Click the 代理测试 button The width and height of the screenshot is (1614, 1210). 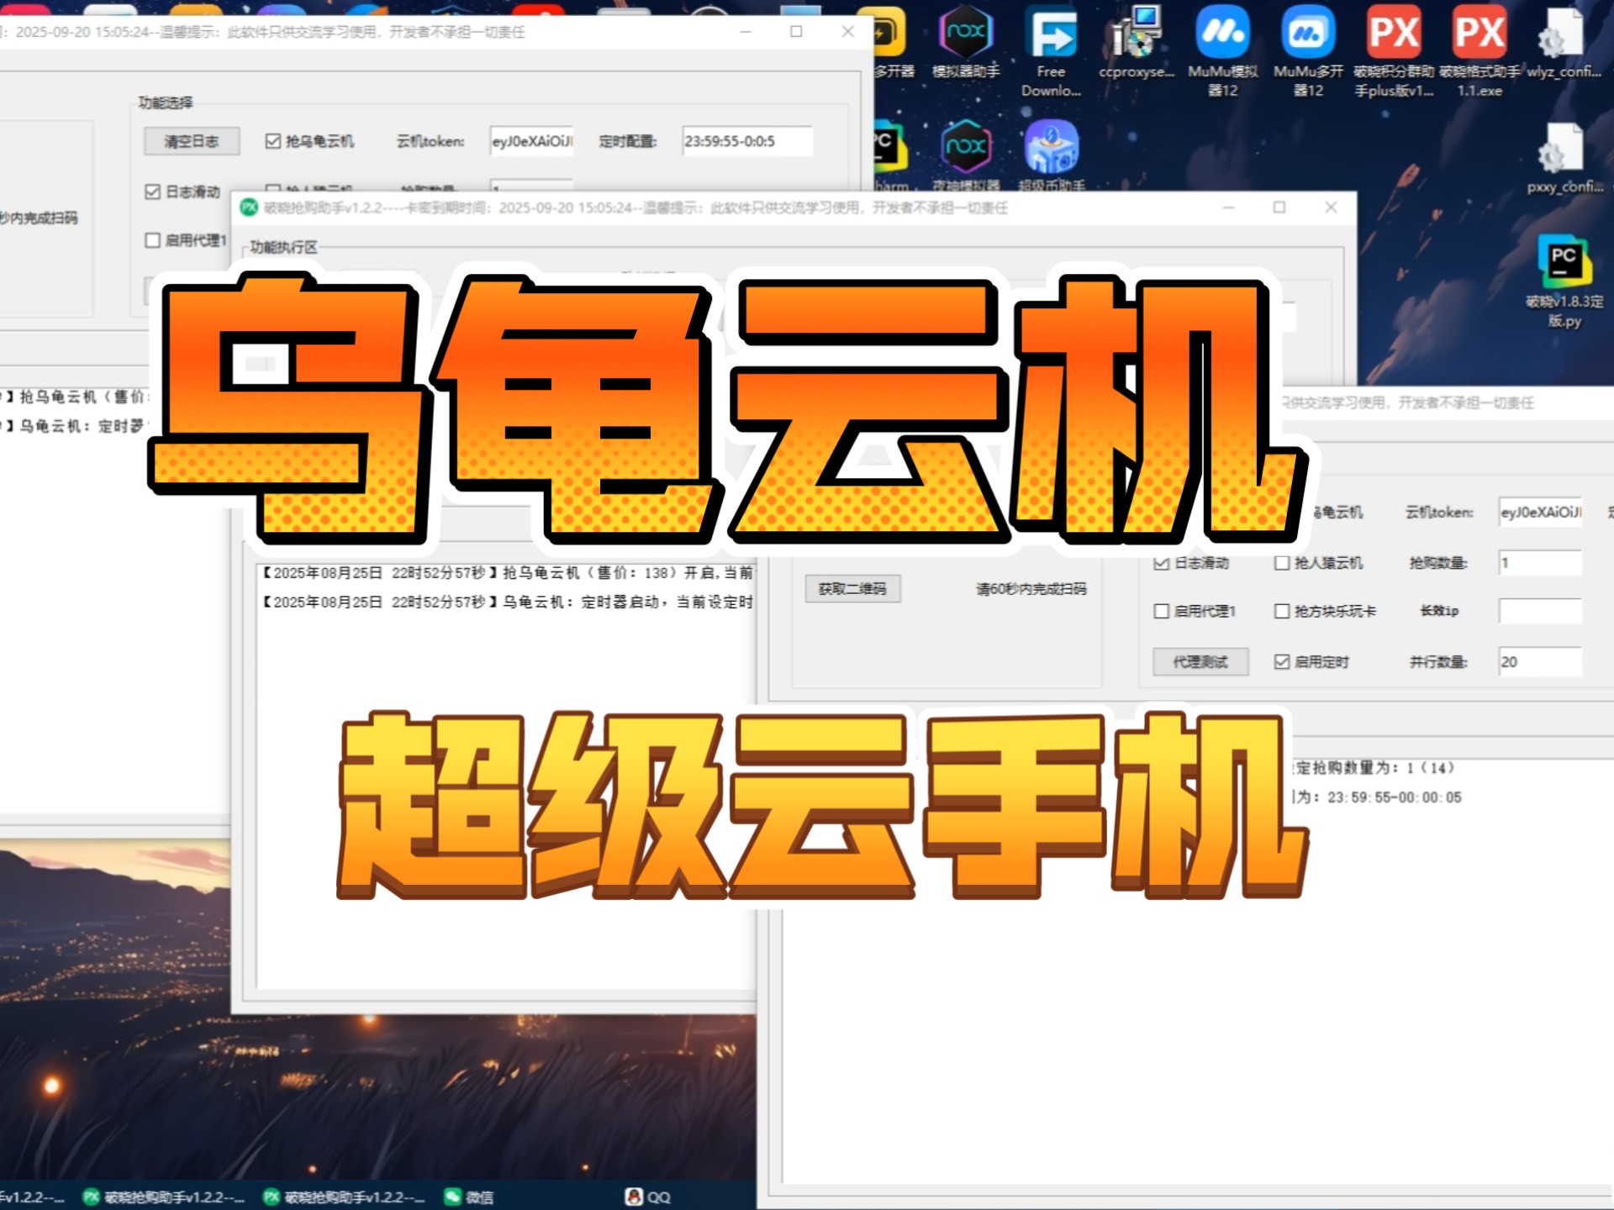pyautogui.click(x=1200, y=662)
